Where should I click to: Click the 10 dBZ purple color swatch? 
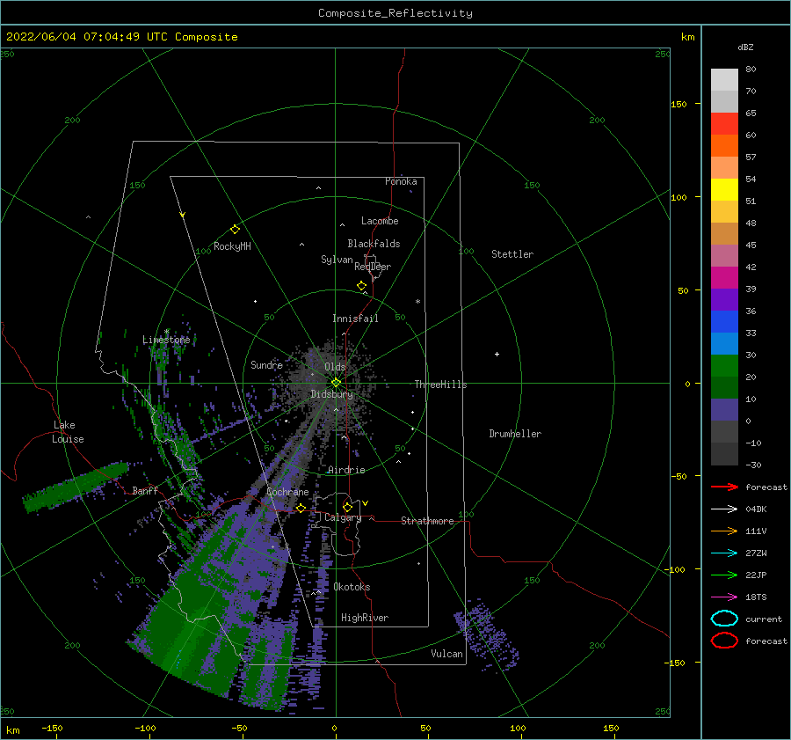724,410
